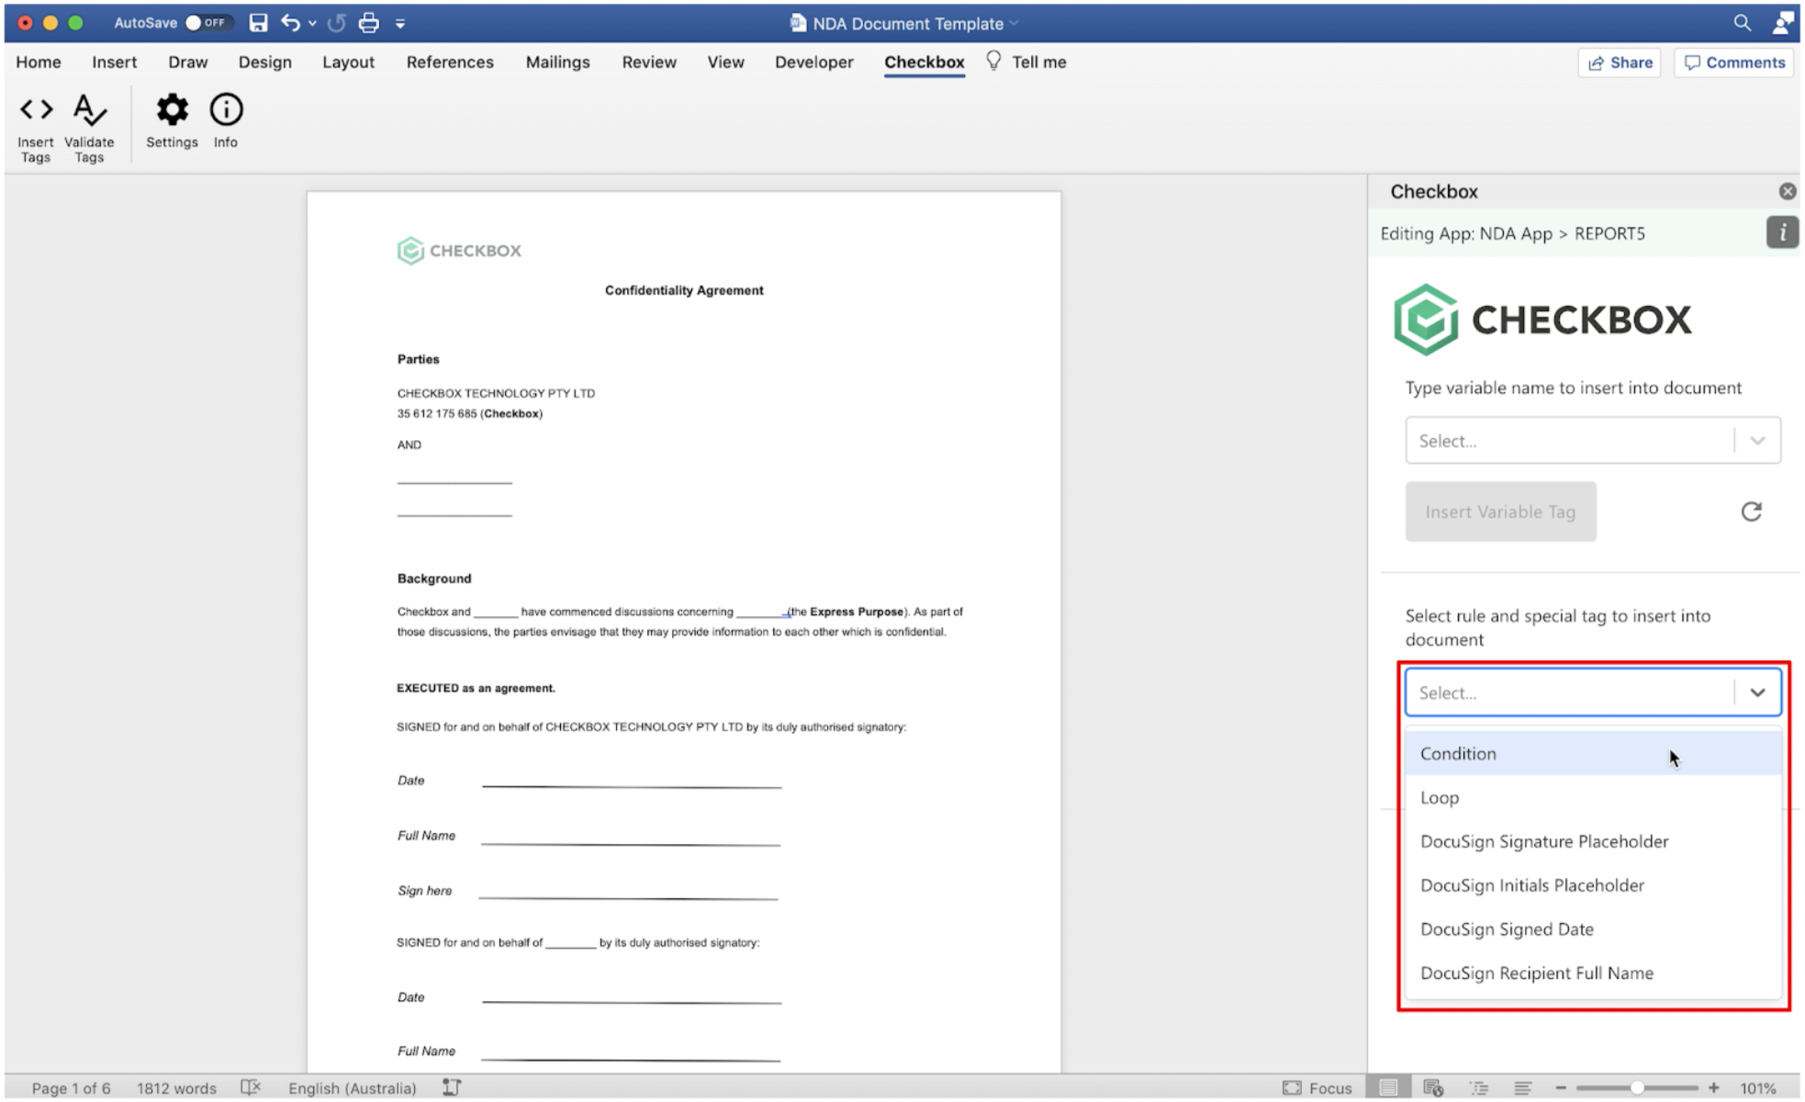Undo last action in title bar
Image resolution: width=1805 pixels, height=1102 pixels.
(290, 23)
